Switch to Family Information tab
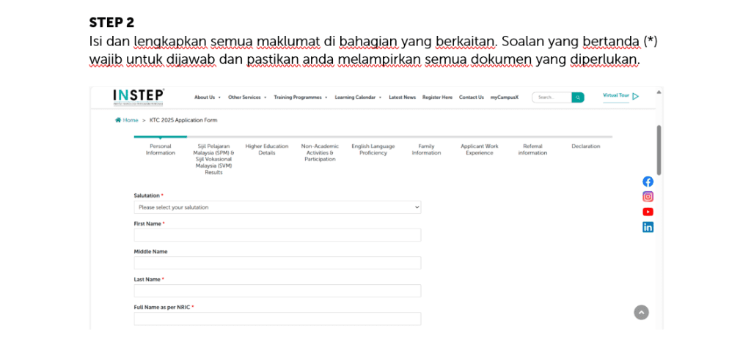751x364 pixels. (426, 149)
